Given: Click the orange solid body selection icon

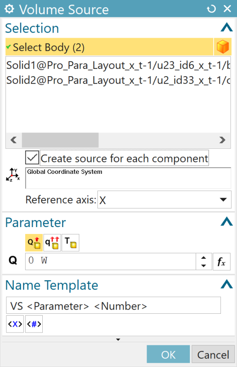Looking at the screenshot, I should [x=222, y=47].
